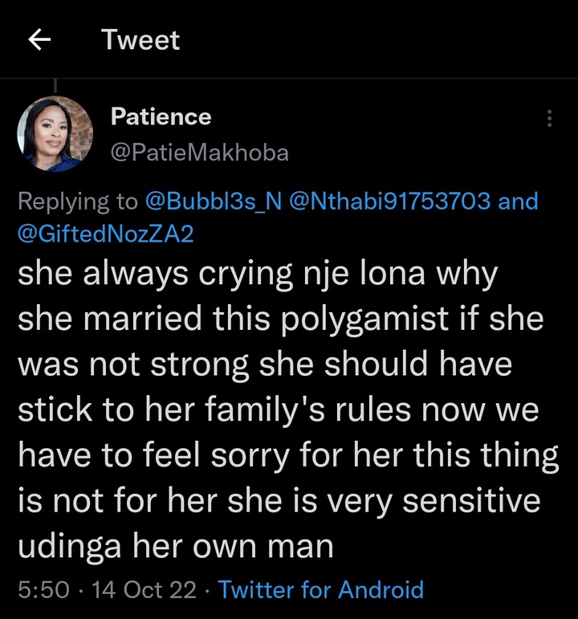Click the 5:50 time stamp
The image size is (578, 619).
(43, 590)
